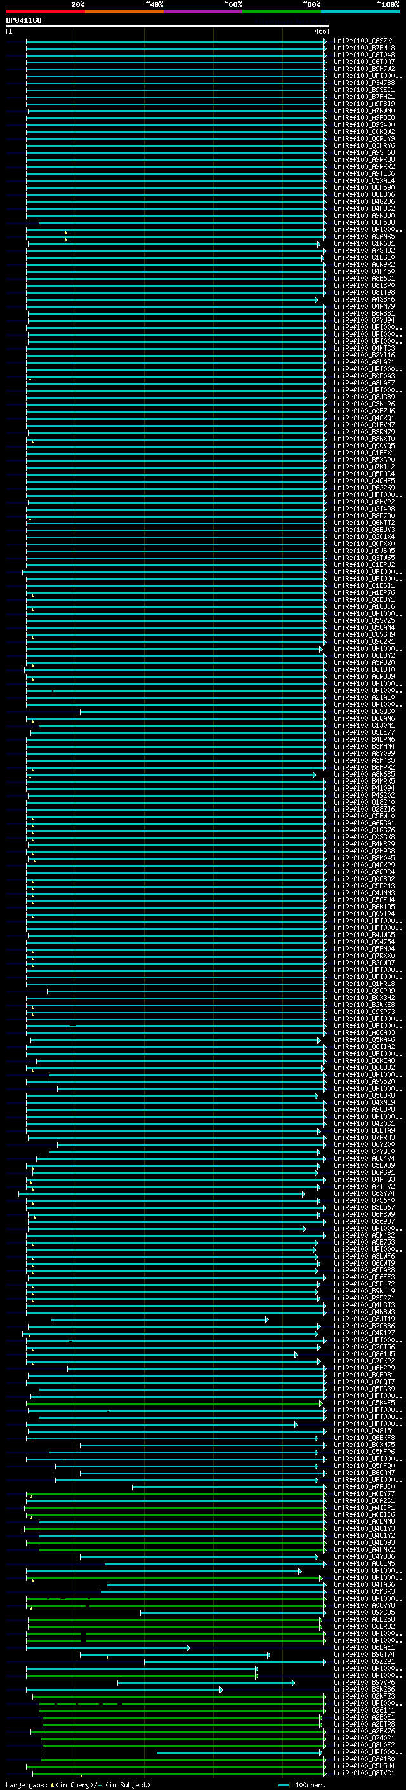Click the red 20% identity legend segment
406x1790 pixels.
pos(45,11)
